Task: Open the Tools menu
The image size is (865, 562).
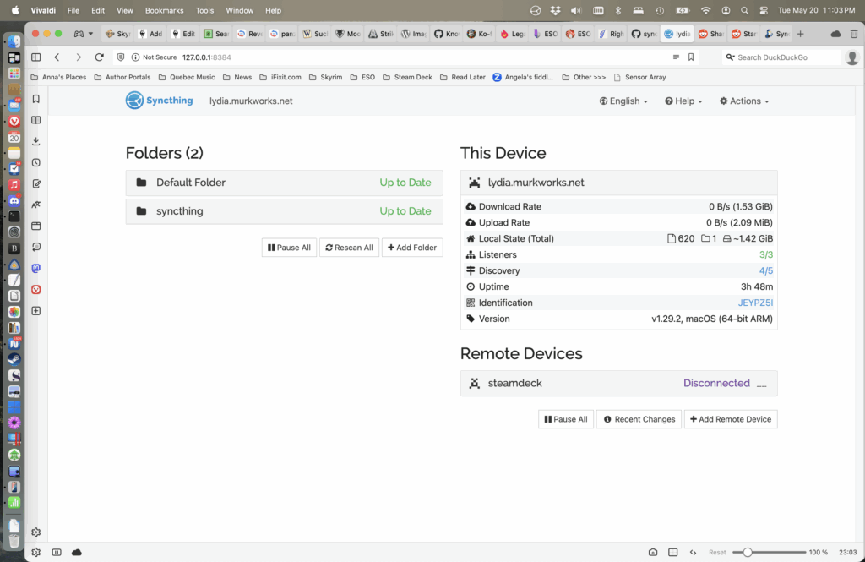Action: point(204,10)
